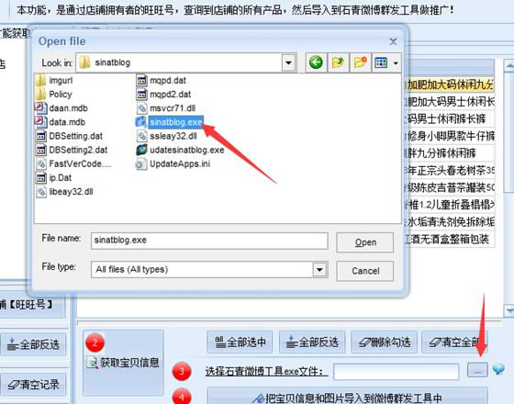Click the create new folder icon
This screenshot has width=514, height=404.
click(360, 62)
